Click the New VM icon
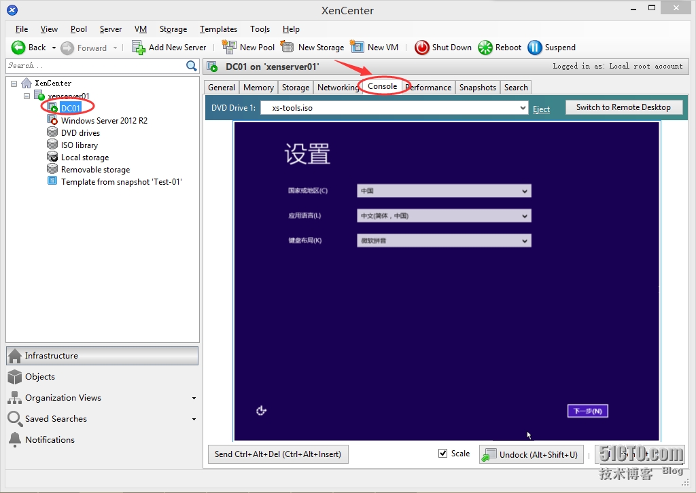The height and width of the screenshot is (493, 696). coord(357,47)
